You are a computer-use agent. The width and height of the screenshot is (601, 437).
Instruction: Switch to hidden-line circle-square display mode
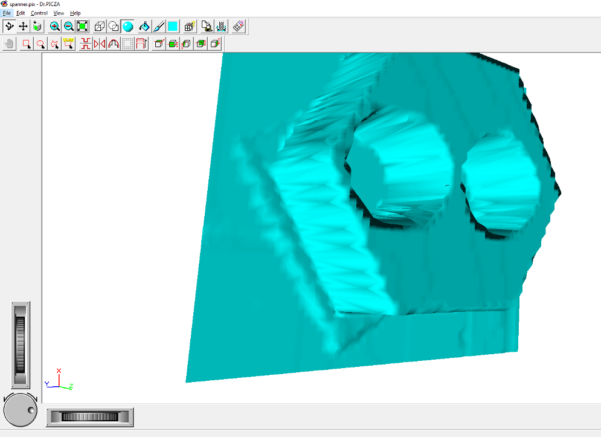(114, 26)
